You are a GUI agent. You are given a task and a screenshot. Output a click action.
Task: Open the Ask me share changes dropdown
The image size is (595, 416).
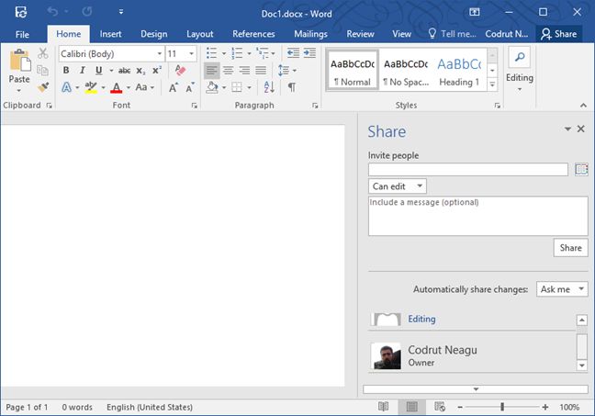point(562,289)
